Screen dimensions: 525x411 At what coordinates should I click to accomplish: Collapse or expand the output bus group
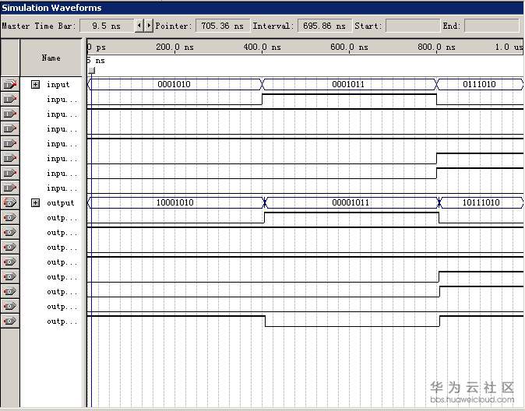click(35, 203)
